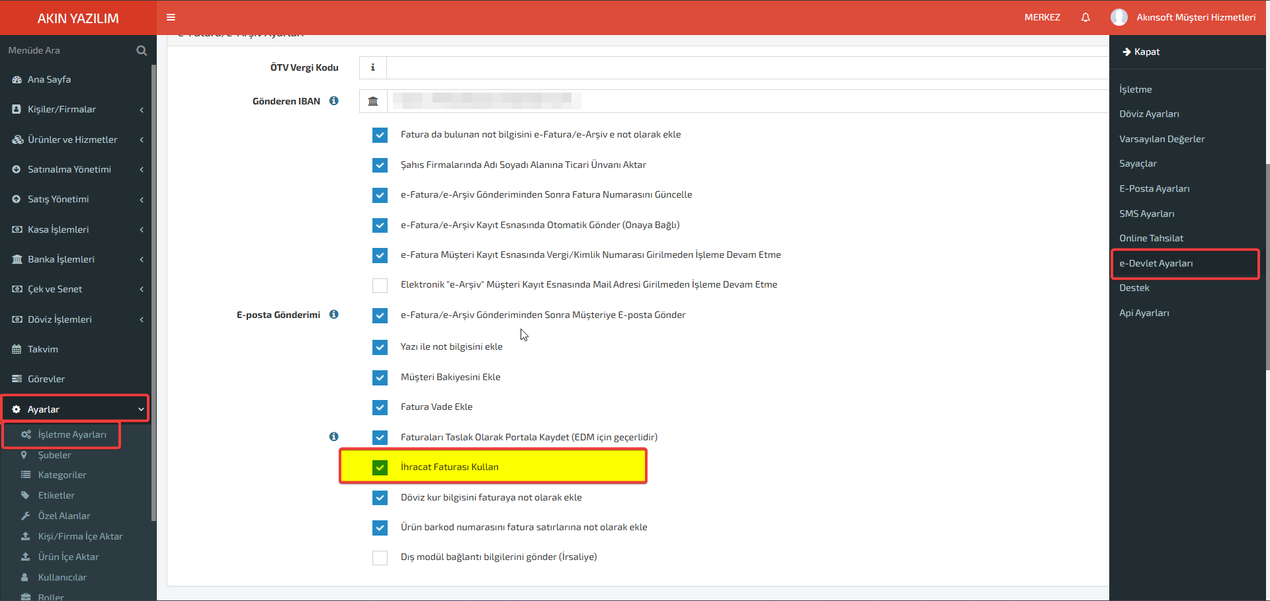Screen dimensions: 1270x601
Task: Uncheck İhracat Faturası Kullan checkbox
Action: pyautogui.click(x=380, y=467)
